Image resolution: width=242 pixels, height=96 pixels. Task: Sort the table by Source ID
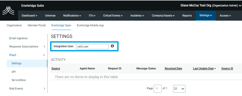227,68
